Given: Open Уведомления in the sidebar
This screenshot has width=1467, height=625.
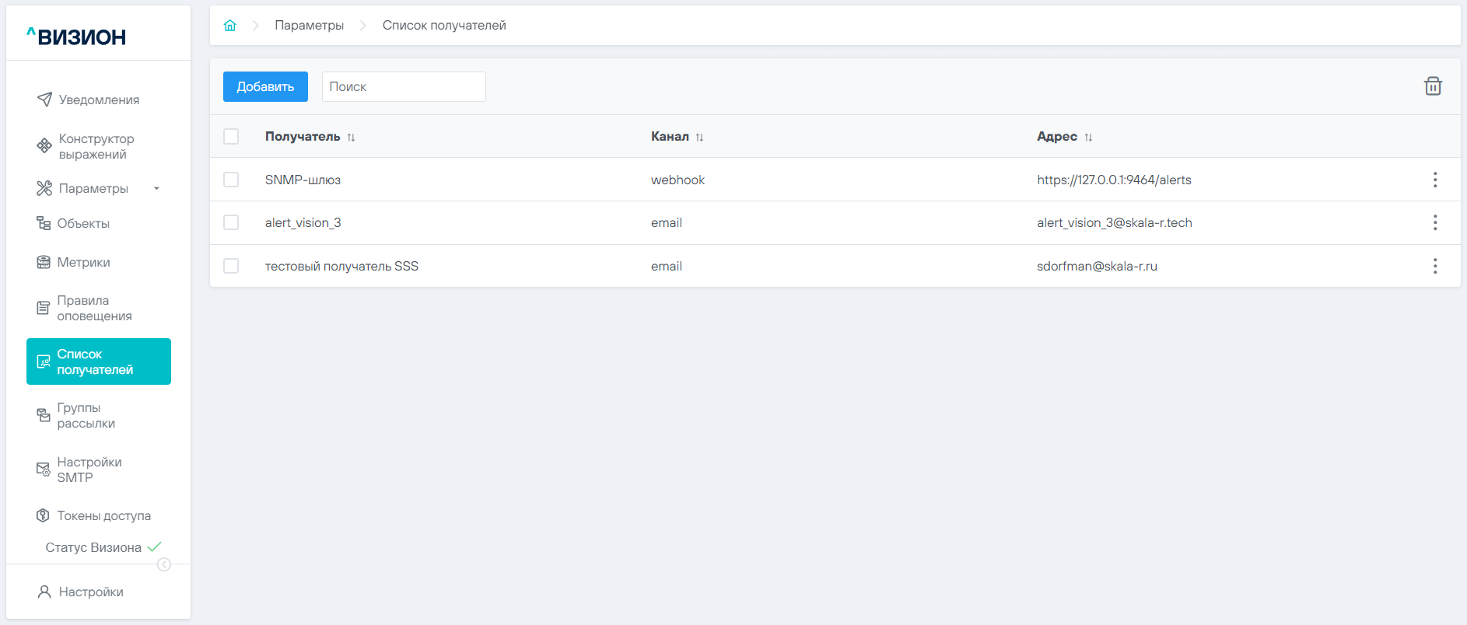Looking at the screenshot, I should pyautogui.click(x=99, y=100).
